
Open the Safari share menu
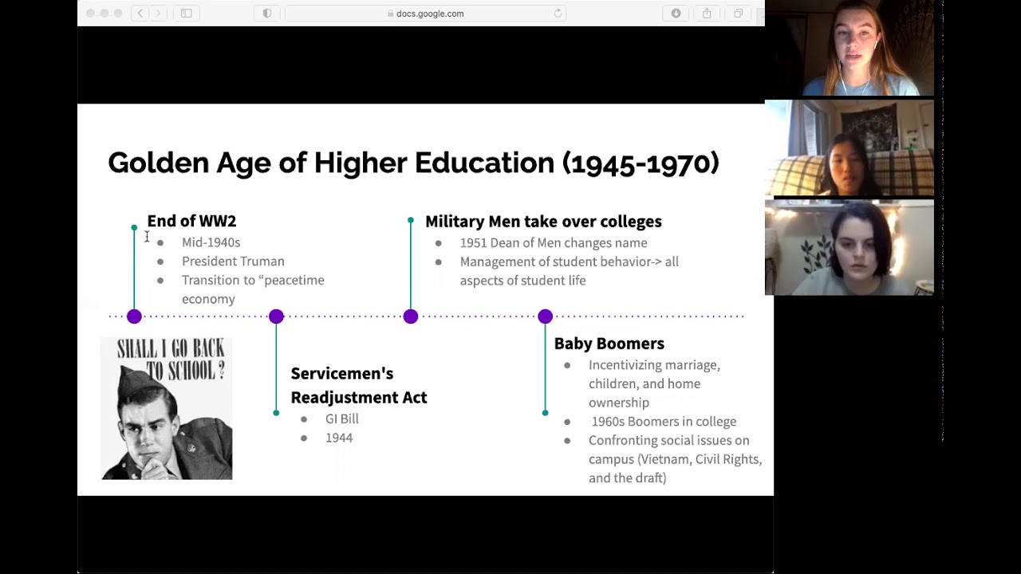coord(707,13)
